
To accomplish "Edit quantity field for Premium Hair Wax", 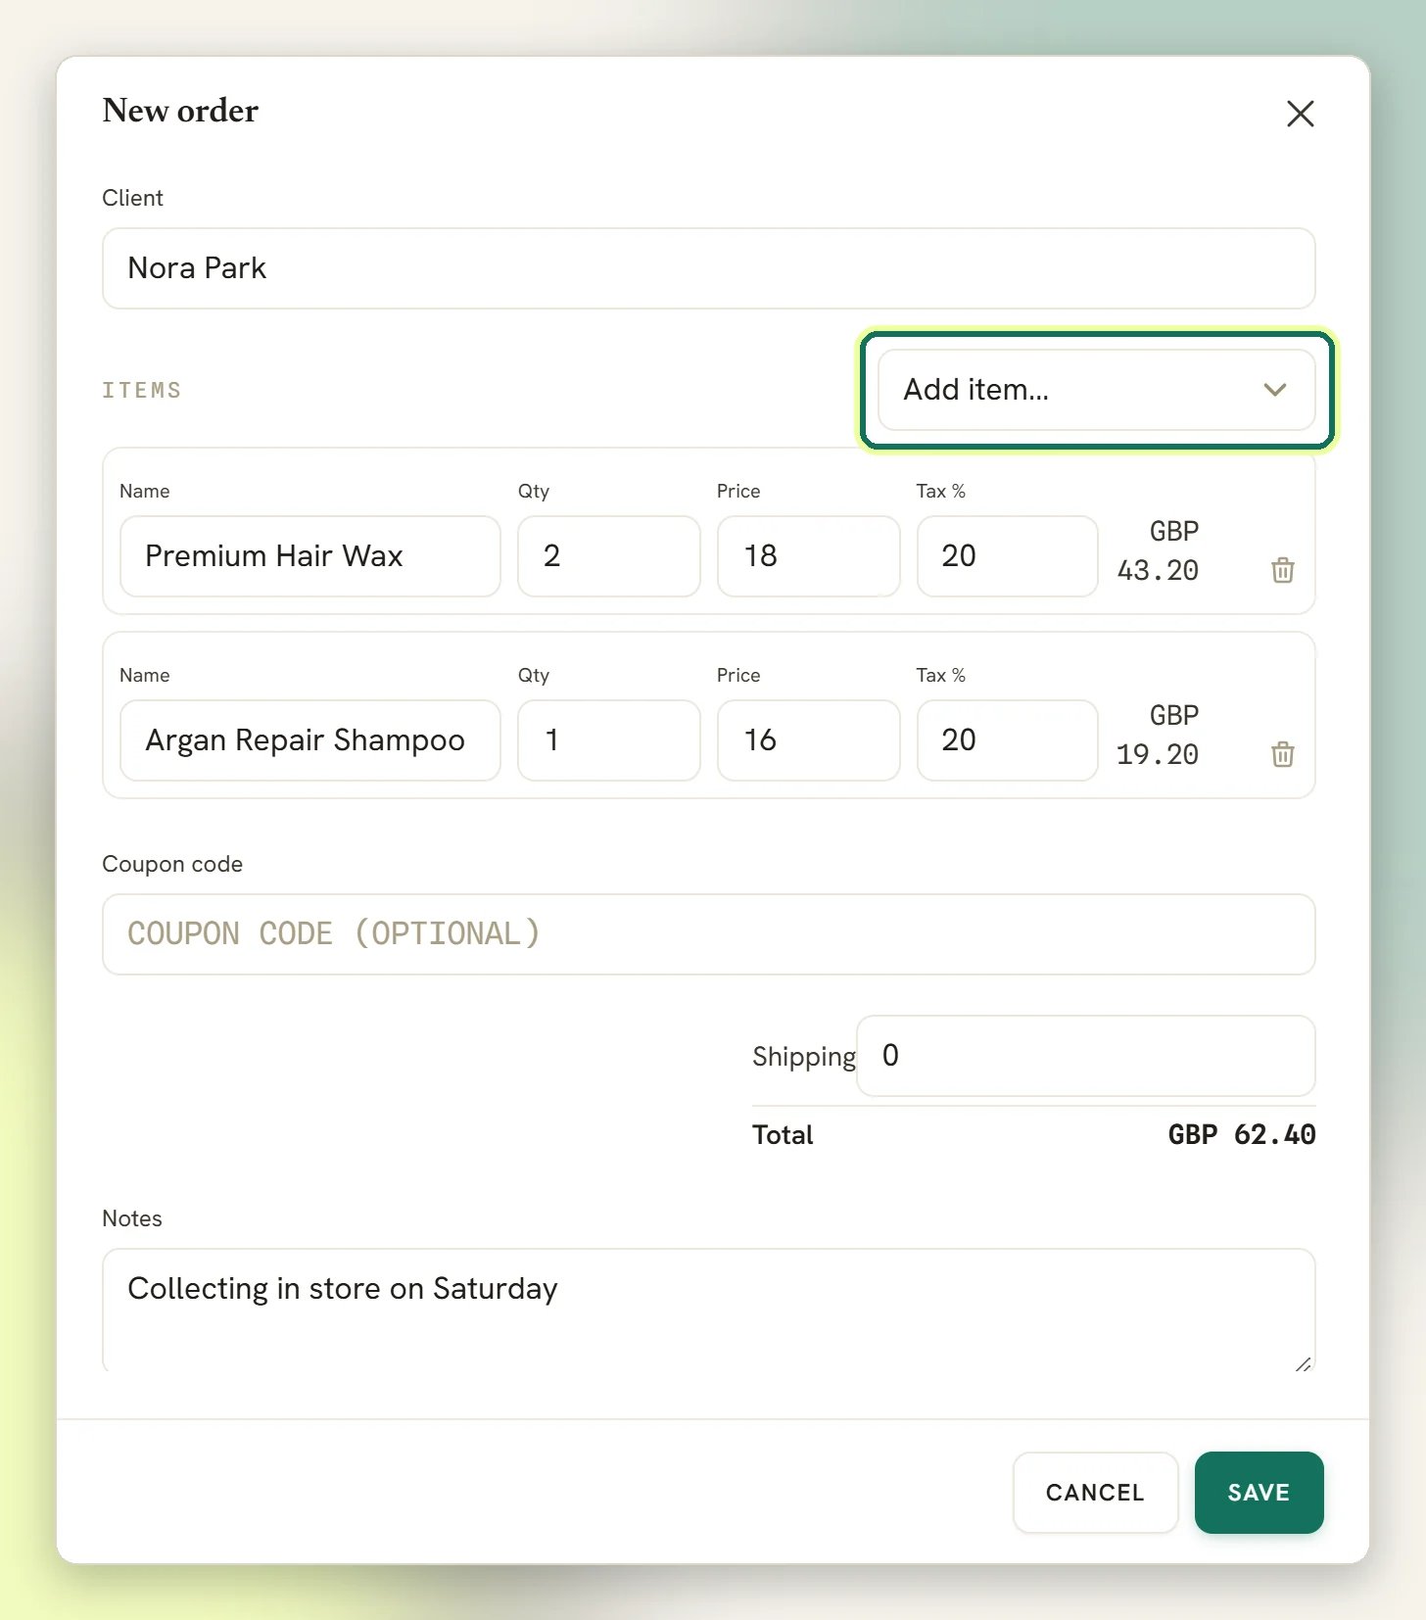I will pyautogui.click(x=608, y=556).
